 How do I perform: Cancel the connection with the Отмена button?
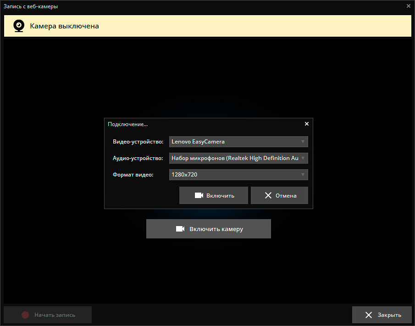pyautogui.click(x=279, y=195)
